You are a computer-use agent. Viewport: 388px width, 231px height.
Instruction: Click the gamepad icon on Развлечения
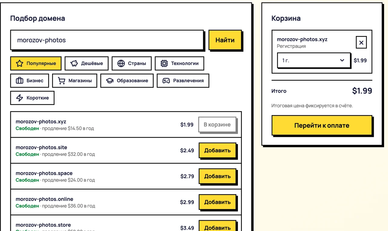pyautogui.click(x=166, y=81)
